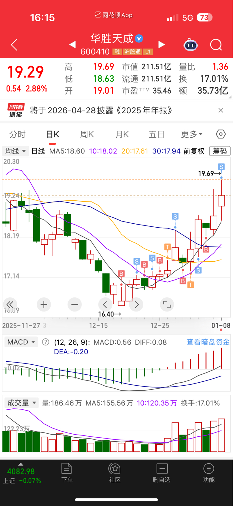Tap the orange T marker below the candle
Screen dimensions: 233x506
point(191,285)
